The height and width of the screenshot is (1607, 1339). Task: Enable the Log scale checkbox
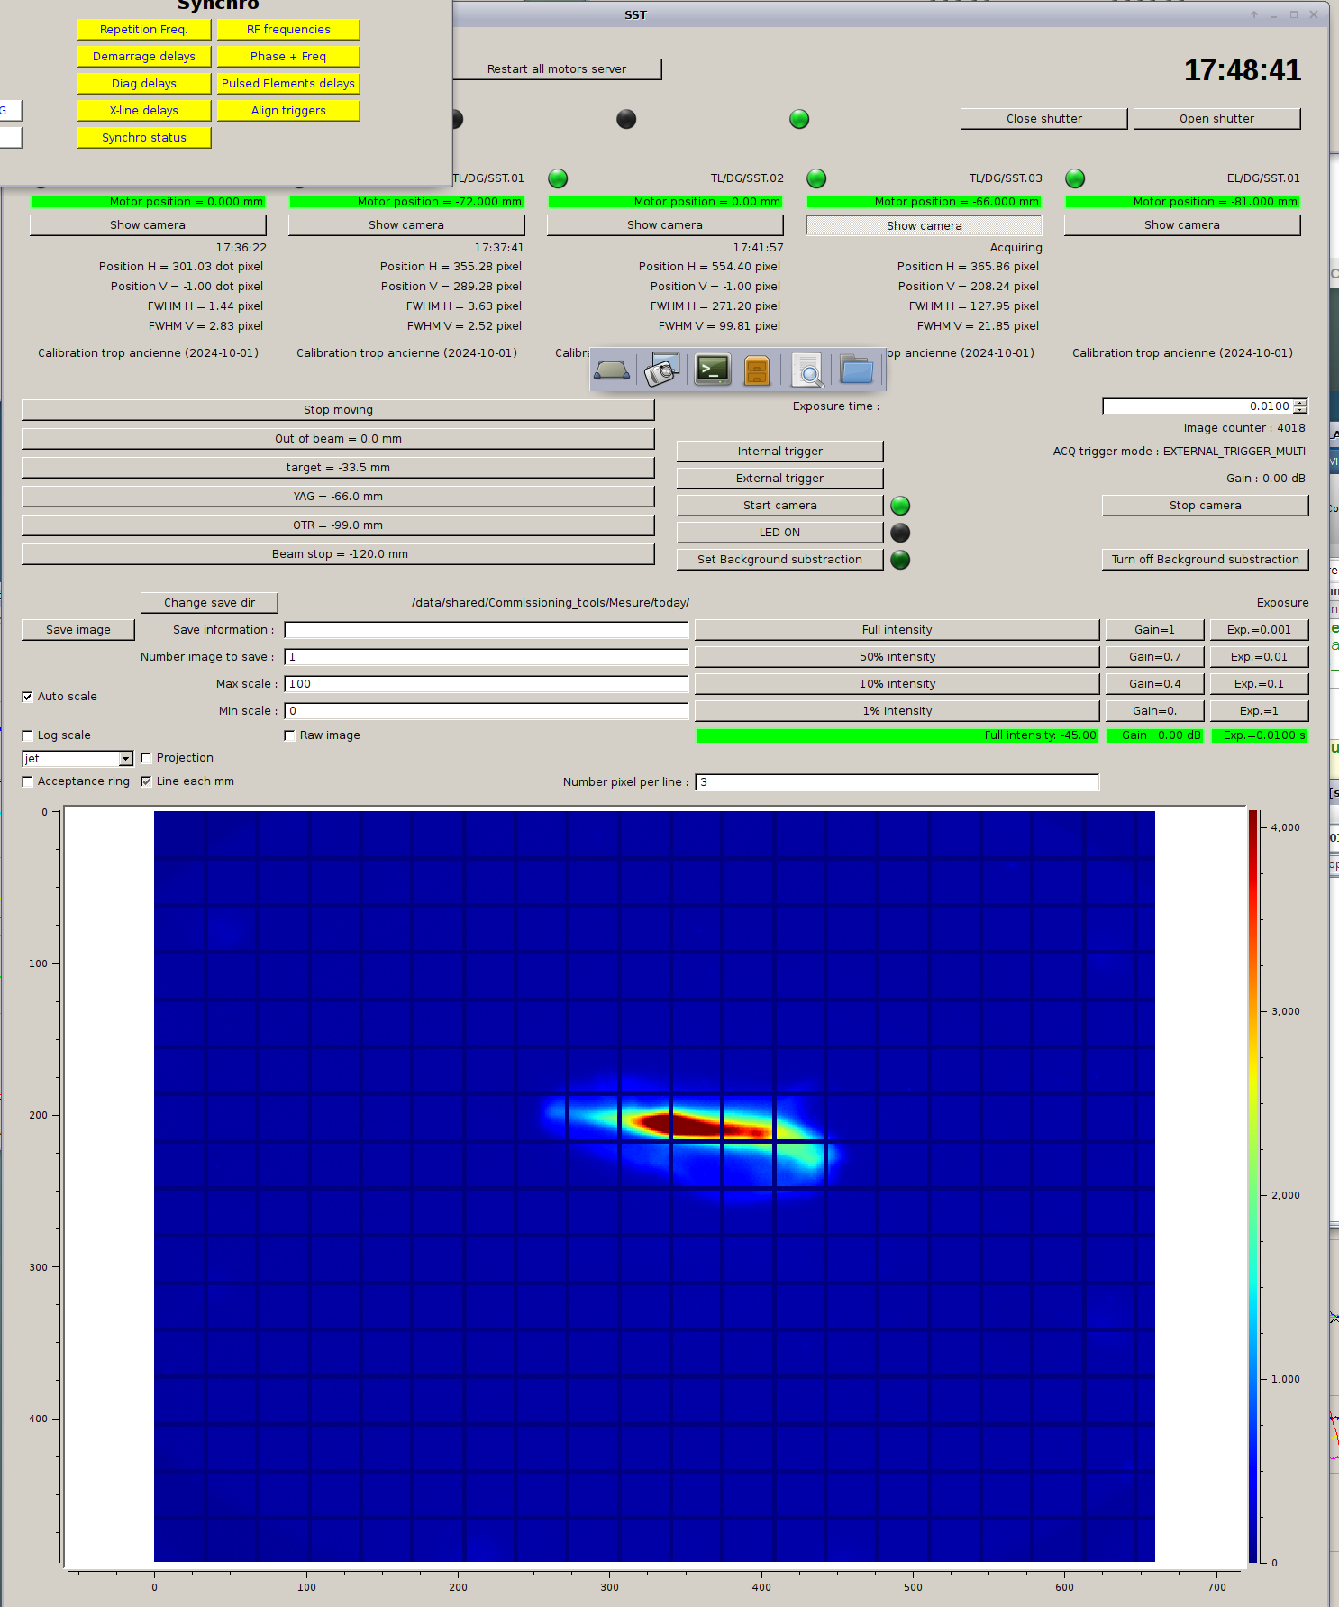[x=27, y=735]
